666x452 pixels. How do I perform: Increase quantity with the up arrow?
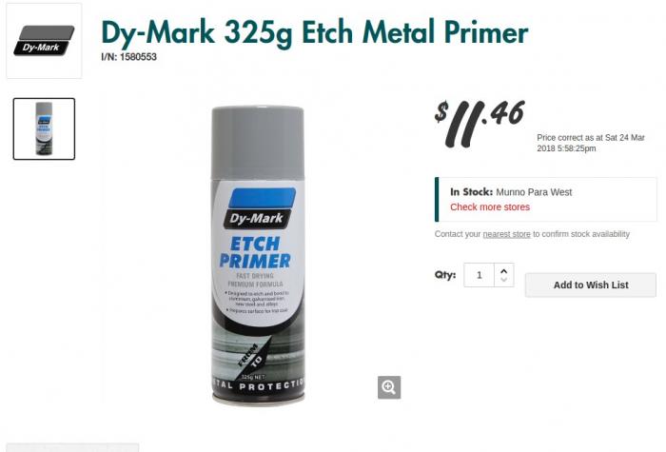[x=503, y=271]
